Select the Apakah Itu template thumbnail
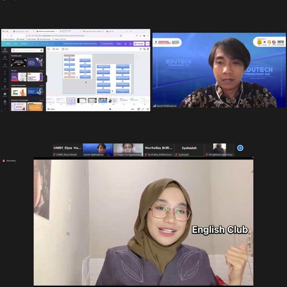This screenshot has width=287, height=287. pyautogui.click(x=19, y=92)
